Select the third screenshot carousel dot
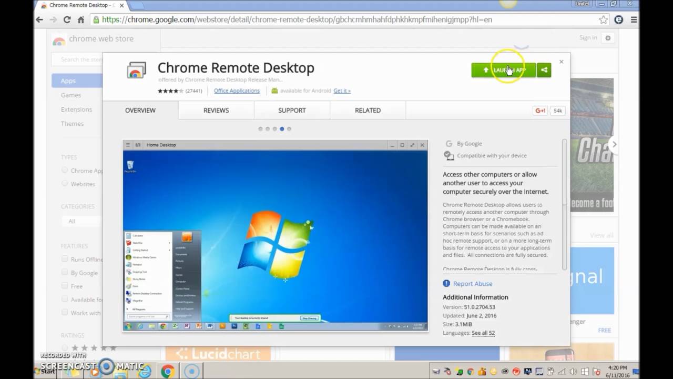The width and height of the screenshot is (673, 379). click(x=274, y=129)
